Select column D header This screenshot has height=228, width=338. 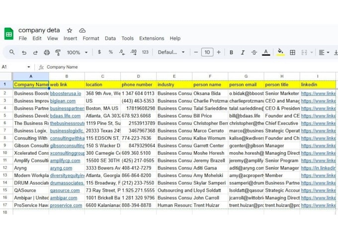(138, 76)
